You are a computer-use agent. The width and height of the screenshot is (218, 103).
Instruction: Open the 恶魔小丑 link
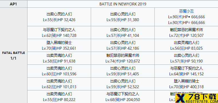[x=186, y=11]
